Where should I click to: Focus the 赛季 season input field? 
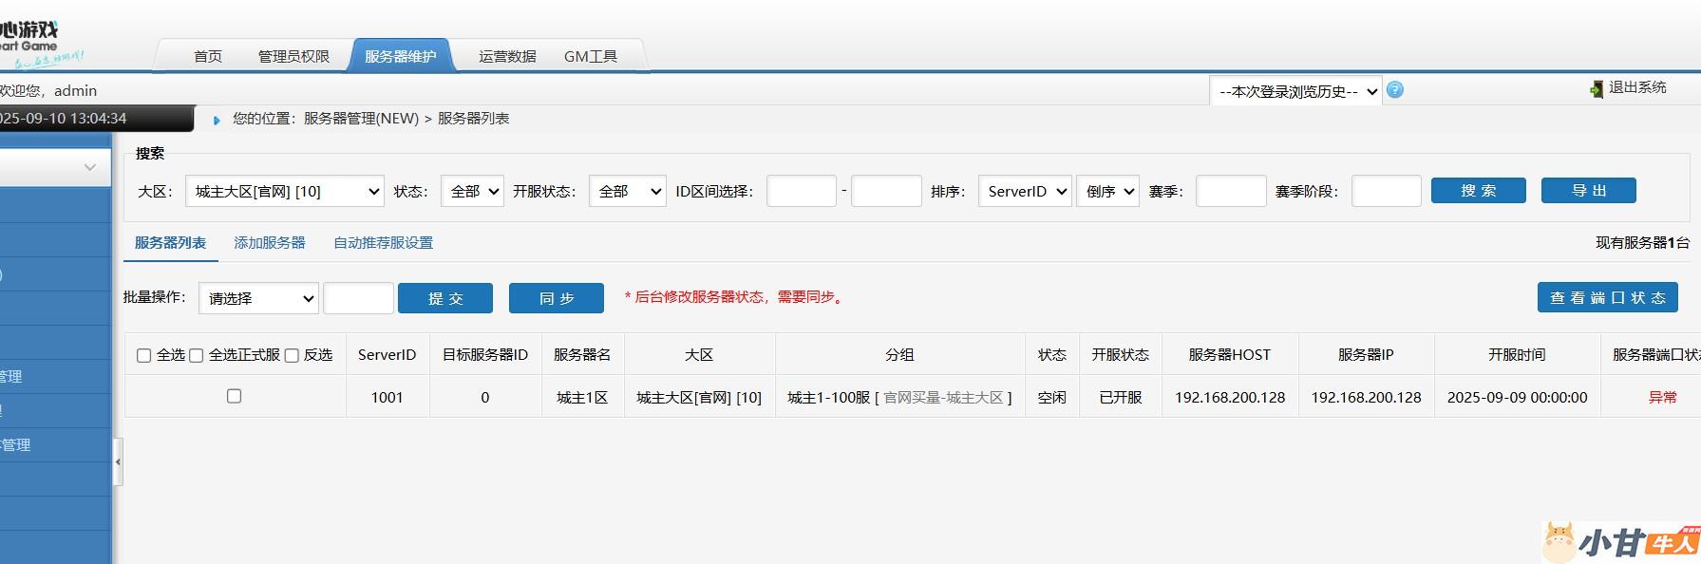(1230, 191)
